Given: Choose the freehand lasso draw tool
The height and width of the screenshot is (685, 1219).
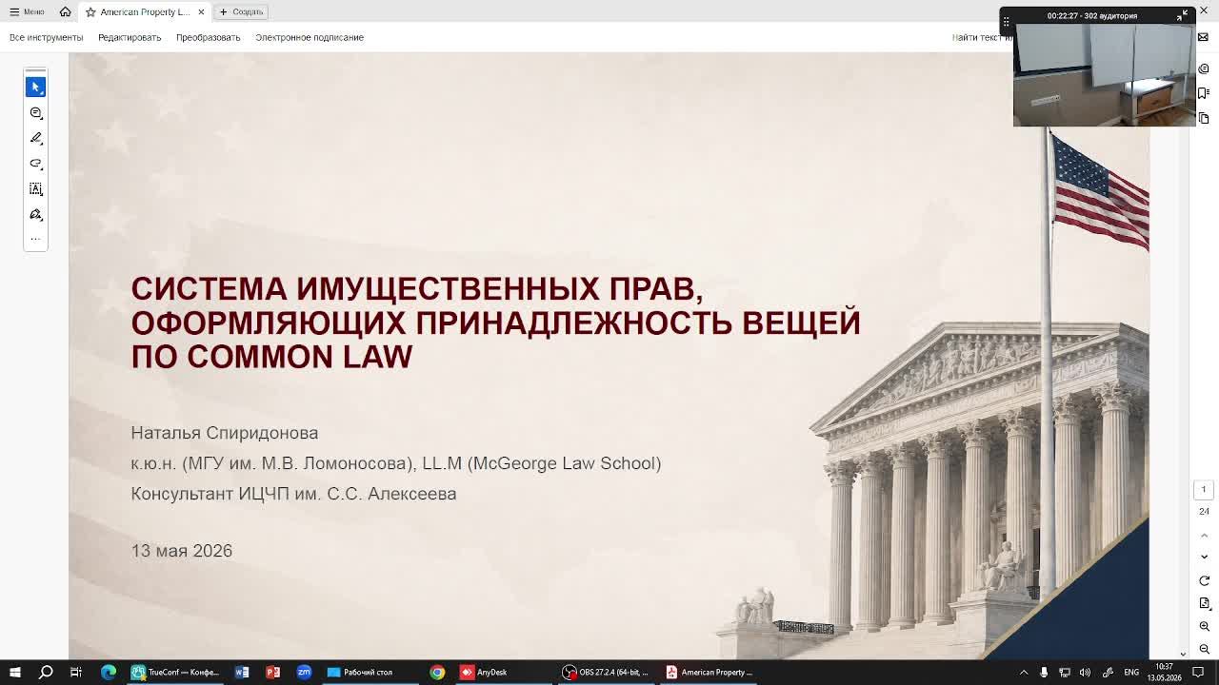Looking at the screenshot, I should click(x=35, y=164).
